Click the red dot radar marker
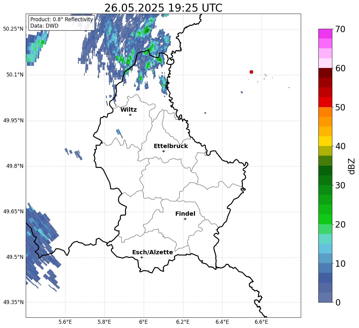The image size is (359, 328). [x=251, y=72]
